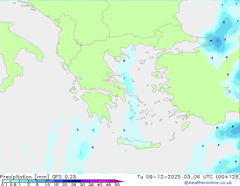Click the '5' legend scale label
Image resolution: width=240 pixels, height=186 pixels.
click(37, 184)
